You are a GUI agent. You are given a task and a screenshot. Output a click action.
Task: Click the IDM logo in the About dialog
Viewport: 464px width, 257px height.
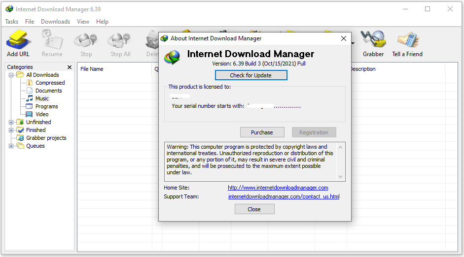point(172,57)
